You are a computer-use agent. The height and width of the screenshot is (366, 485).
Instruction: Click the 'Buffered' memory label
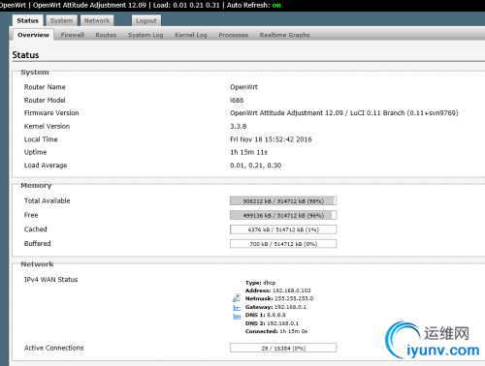38,244
